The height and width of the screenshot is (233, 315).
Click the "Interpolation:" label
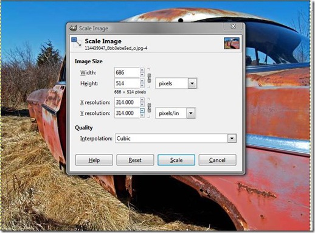(x=96, y=139)
